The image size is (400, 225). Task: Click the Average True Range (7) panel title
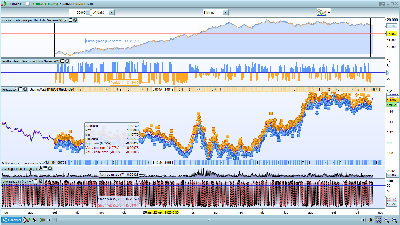20,168
